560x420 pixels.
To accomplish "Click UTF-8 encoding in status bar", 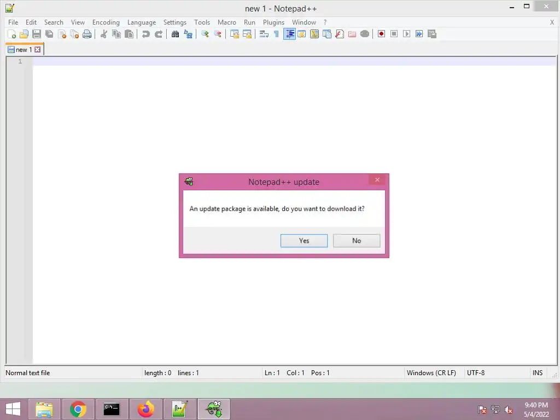I will [476, 373].
